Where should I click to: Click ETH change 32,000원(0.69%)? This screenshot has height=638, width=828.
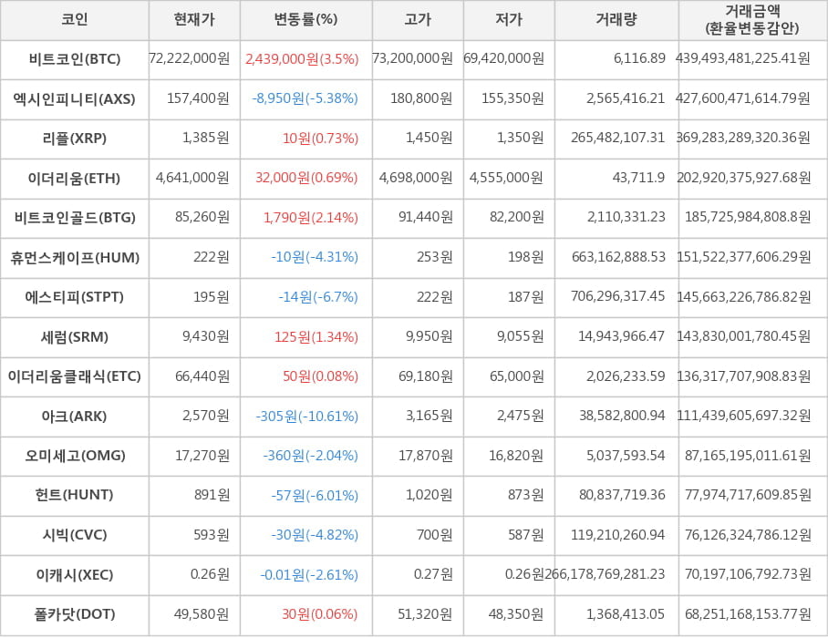306,178
